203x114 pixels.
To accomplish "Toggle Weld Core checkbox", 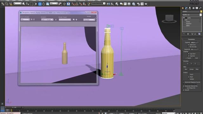I will pos(188,45).
